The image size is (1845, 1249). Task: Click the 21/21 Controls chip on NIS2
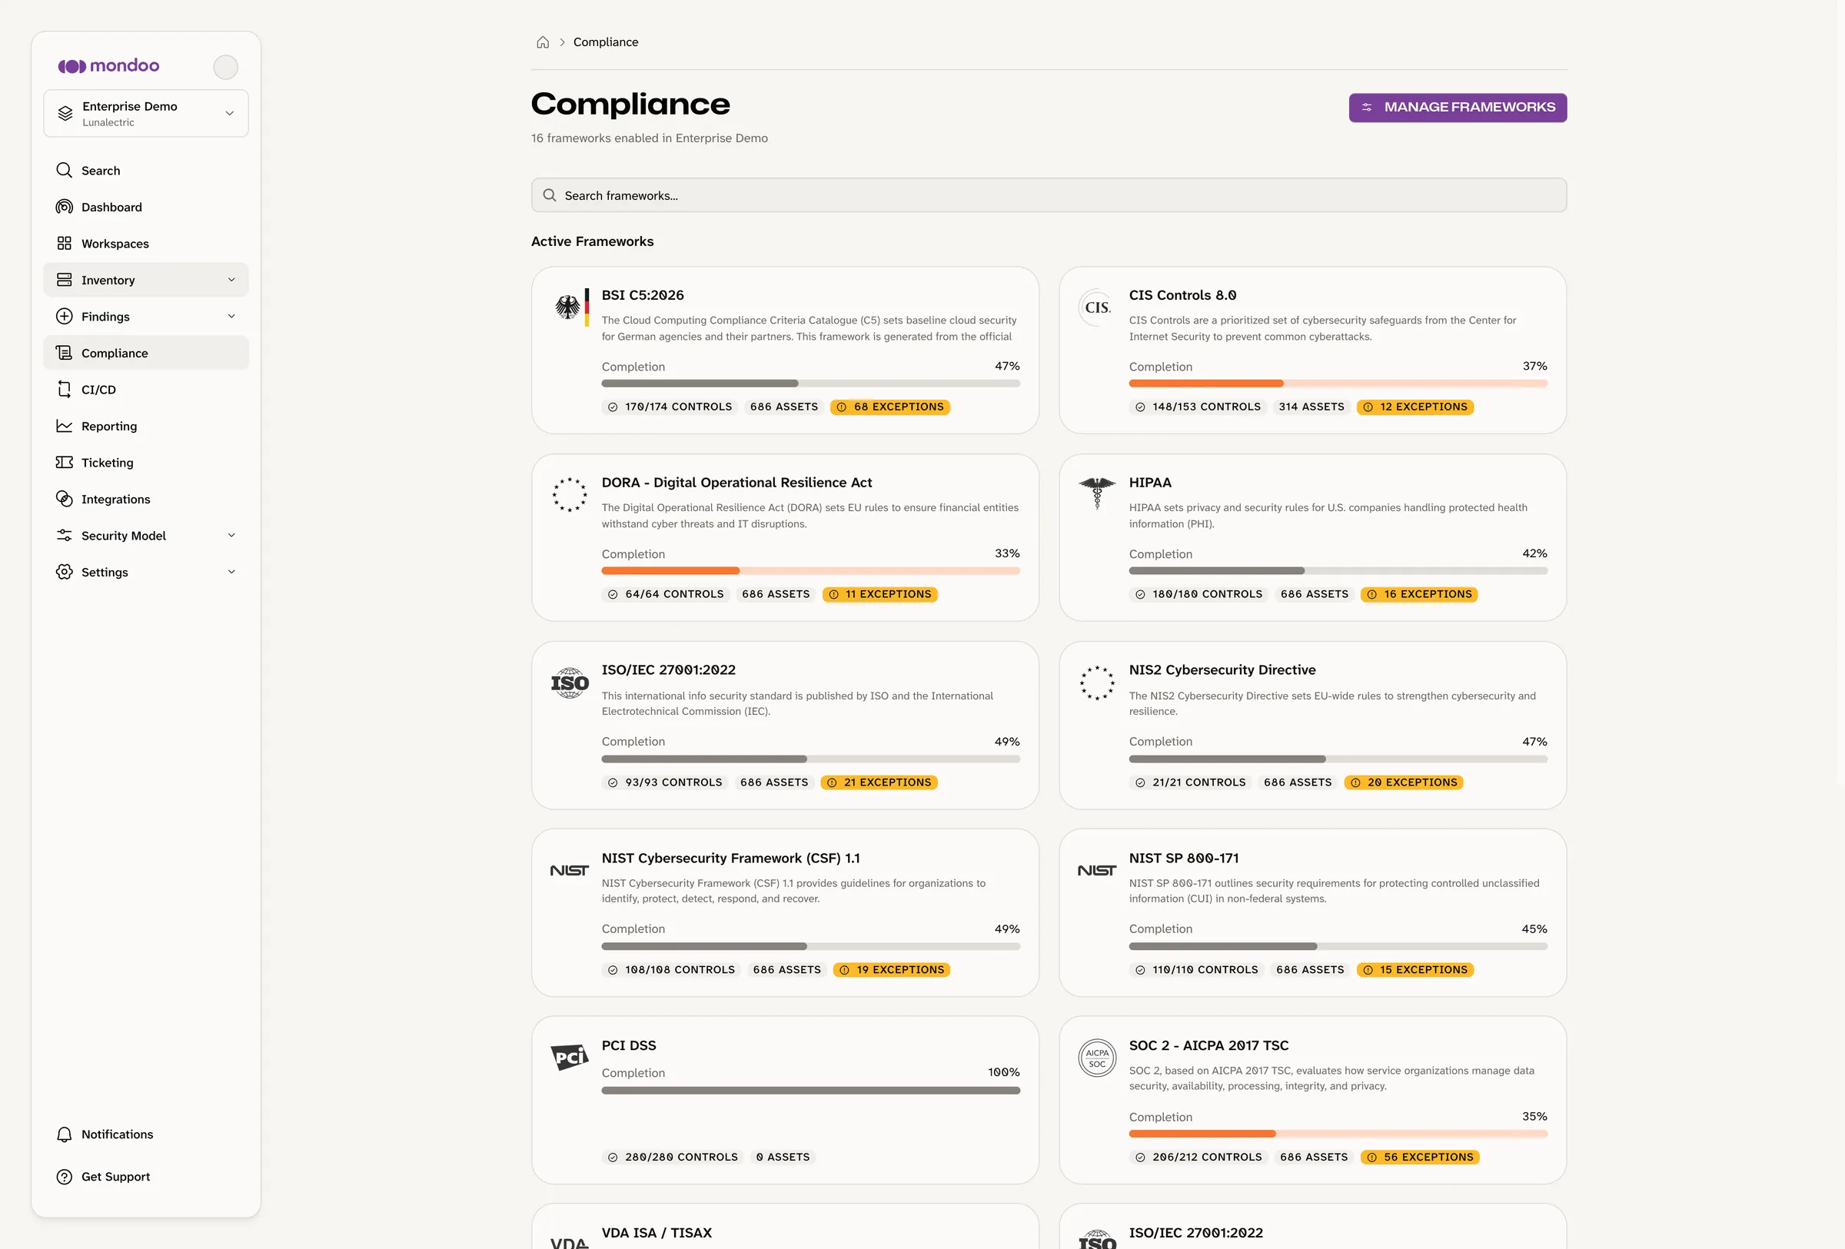1190,782
